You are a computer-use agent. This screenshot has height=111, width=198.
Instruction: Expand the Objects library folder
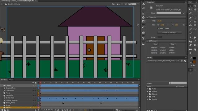147,94
